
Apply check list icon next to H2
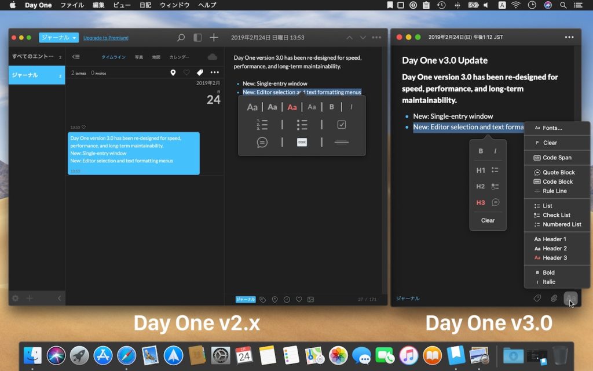pyautogui.click(x=495, y=186)
